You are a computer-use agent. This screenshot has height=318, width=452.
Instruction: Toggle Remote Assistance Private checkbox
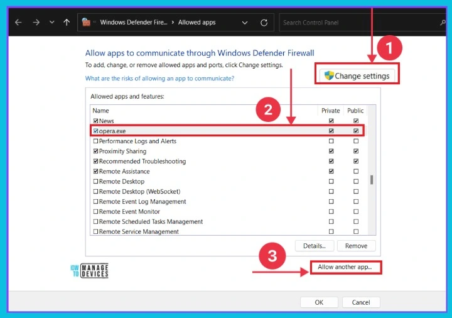click(331, 172)
